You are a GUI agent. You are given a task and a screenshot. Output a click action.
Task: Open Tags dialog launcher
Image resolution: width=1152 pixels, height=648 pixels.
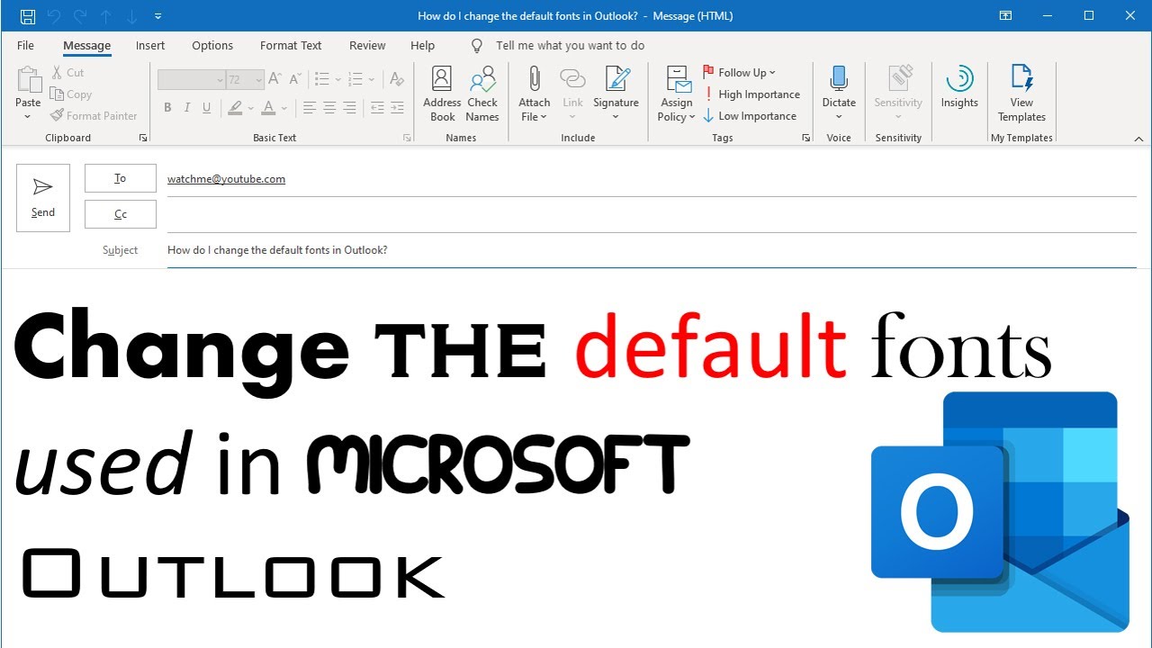(x=805, y=138)
